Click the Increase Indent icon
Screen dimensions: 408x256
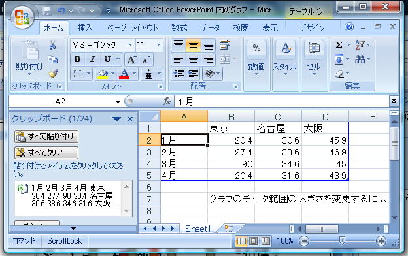[x=193, y=74]
